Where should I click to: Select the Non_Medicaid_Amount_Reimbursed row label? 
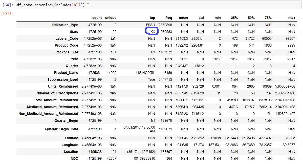(48, 114)
